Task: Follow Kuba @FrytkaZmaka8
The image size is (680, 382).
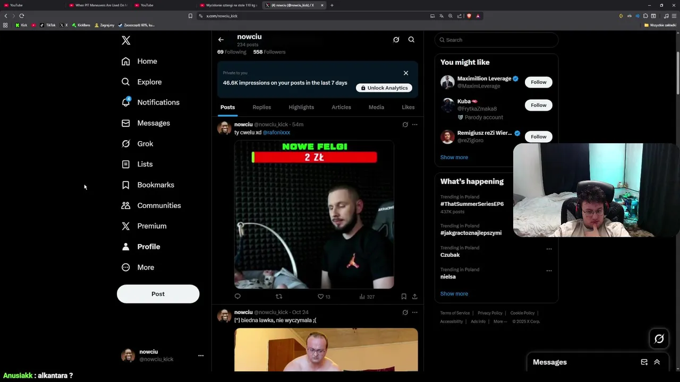Action: coord(538,105)
